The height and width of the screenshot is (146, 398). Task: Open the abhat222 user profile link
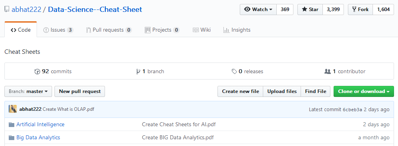coord(26,9)
